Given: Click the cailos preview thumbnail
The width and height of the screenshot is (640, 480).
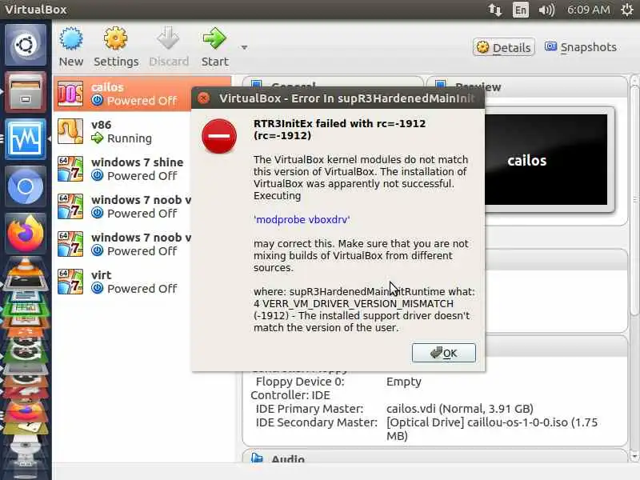Looking at the screenshot, I should click(x=546, y=159).
